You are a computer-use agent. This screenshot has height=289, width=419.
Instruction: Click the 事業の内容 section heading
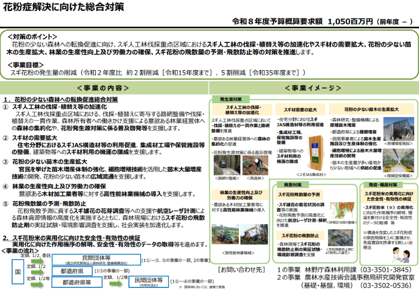103,87
